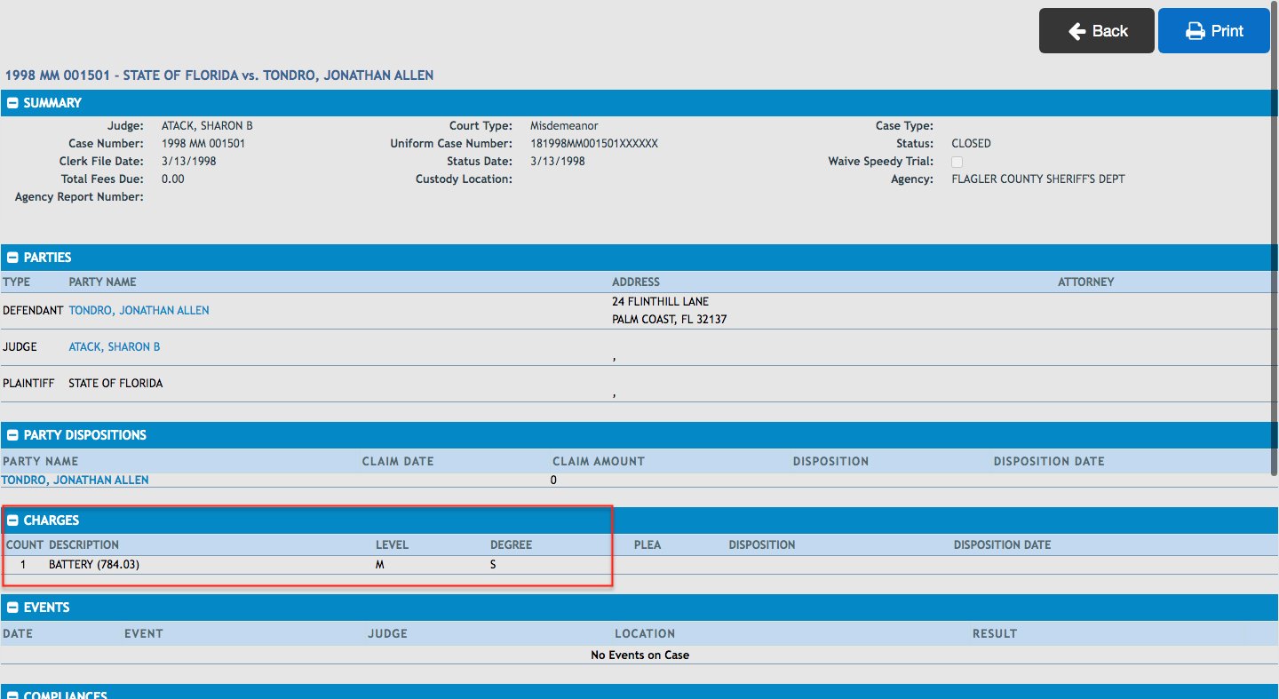Collapse the Party Dispositions section

pos(13,435)
